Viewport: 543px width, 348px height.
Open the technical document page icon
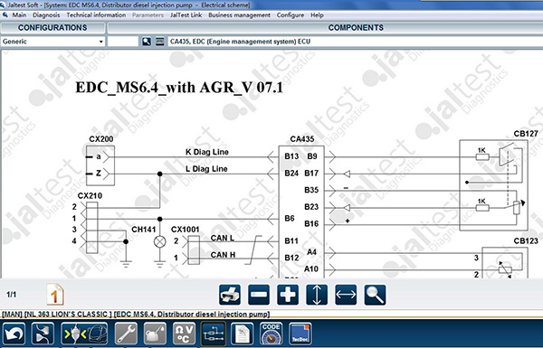[242, 334]
